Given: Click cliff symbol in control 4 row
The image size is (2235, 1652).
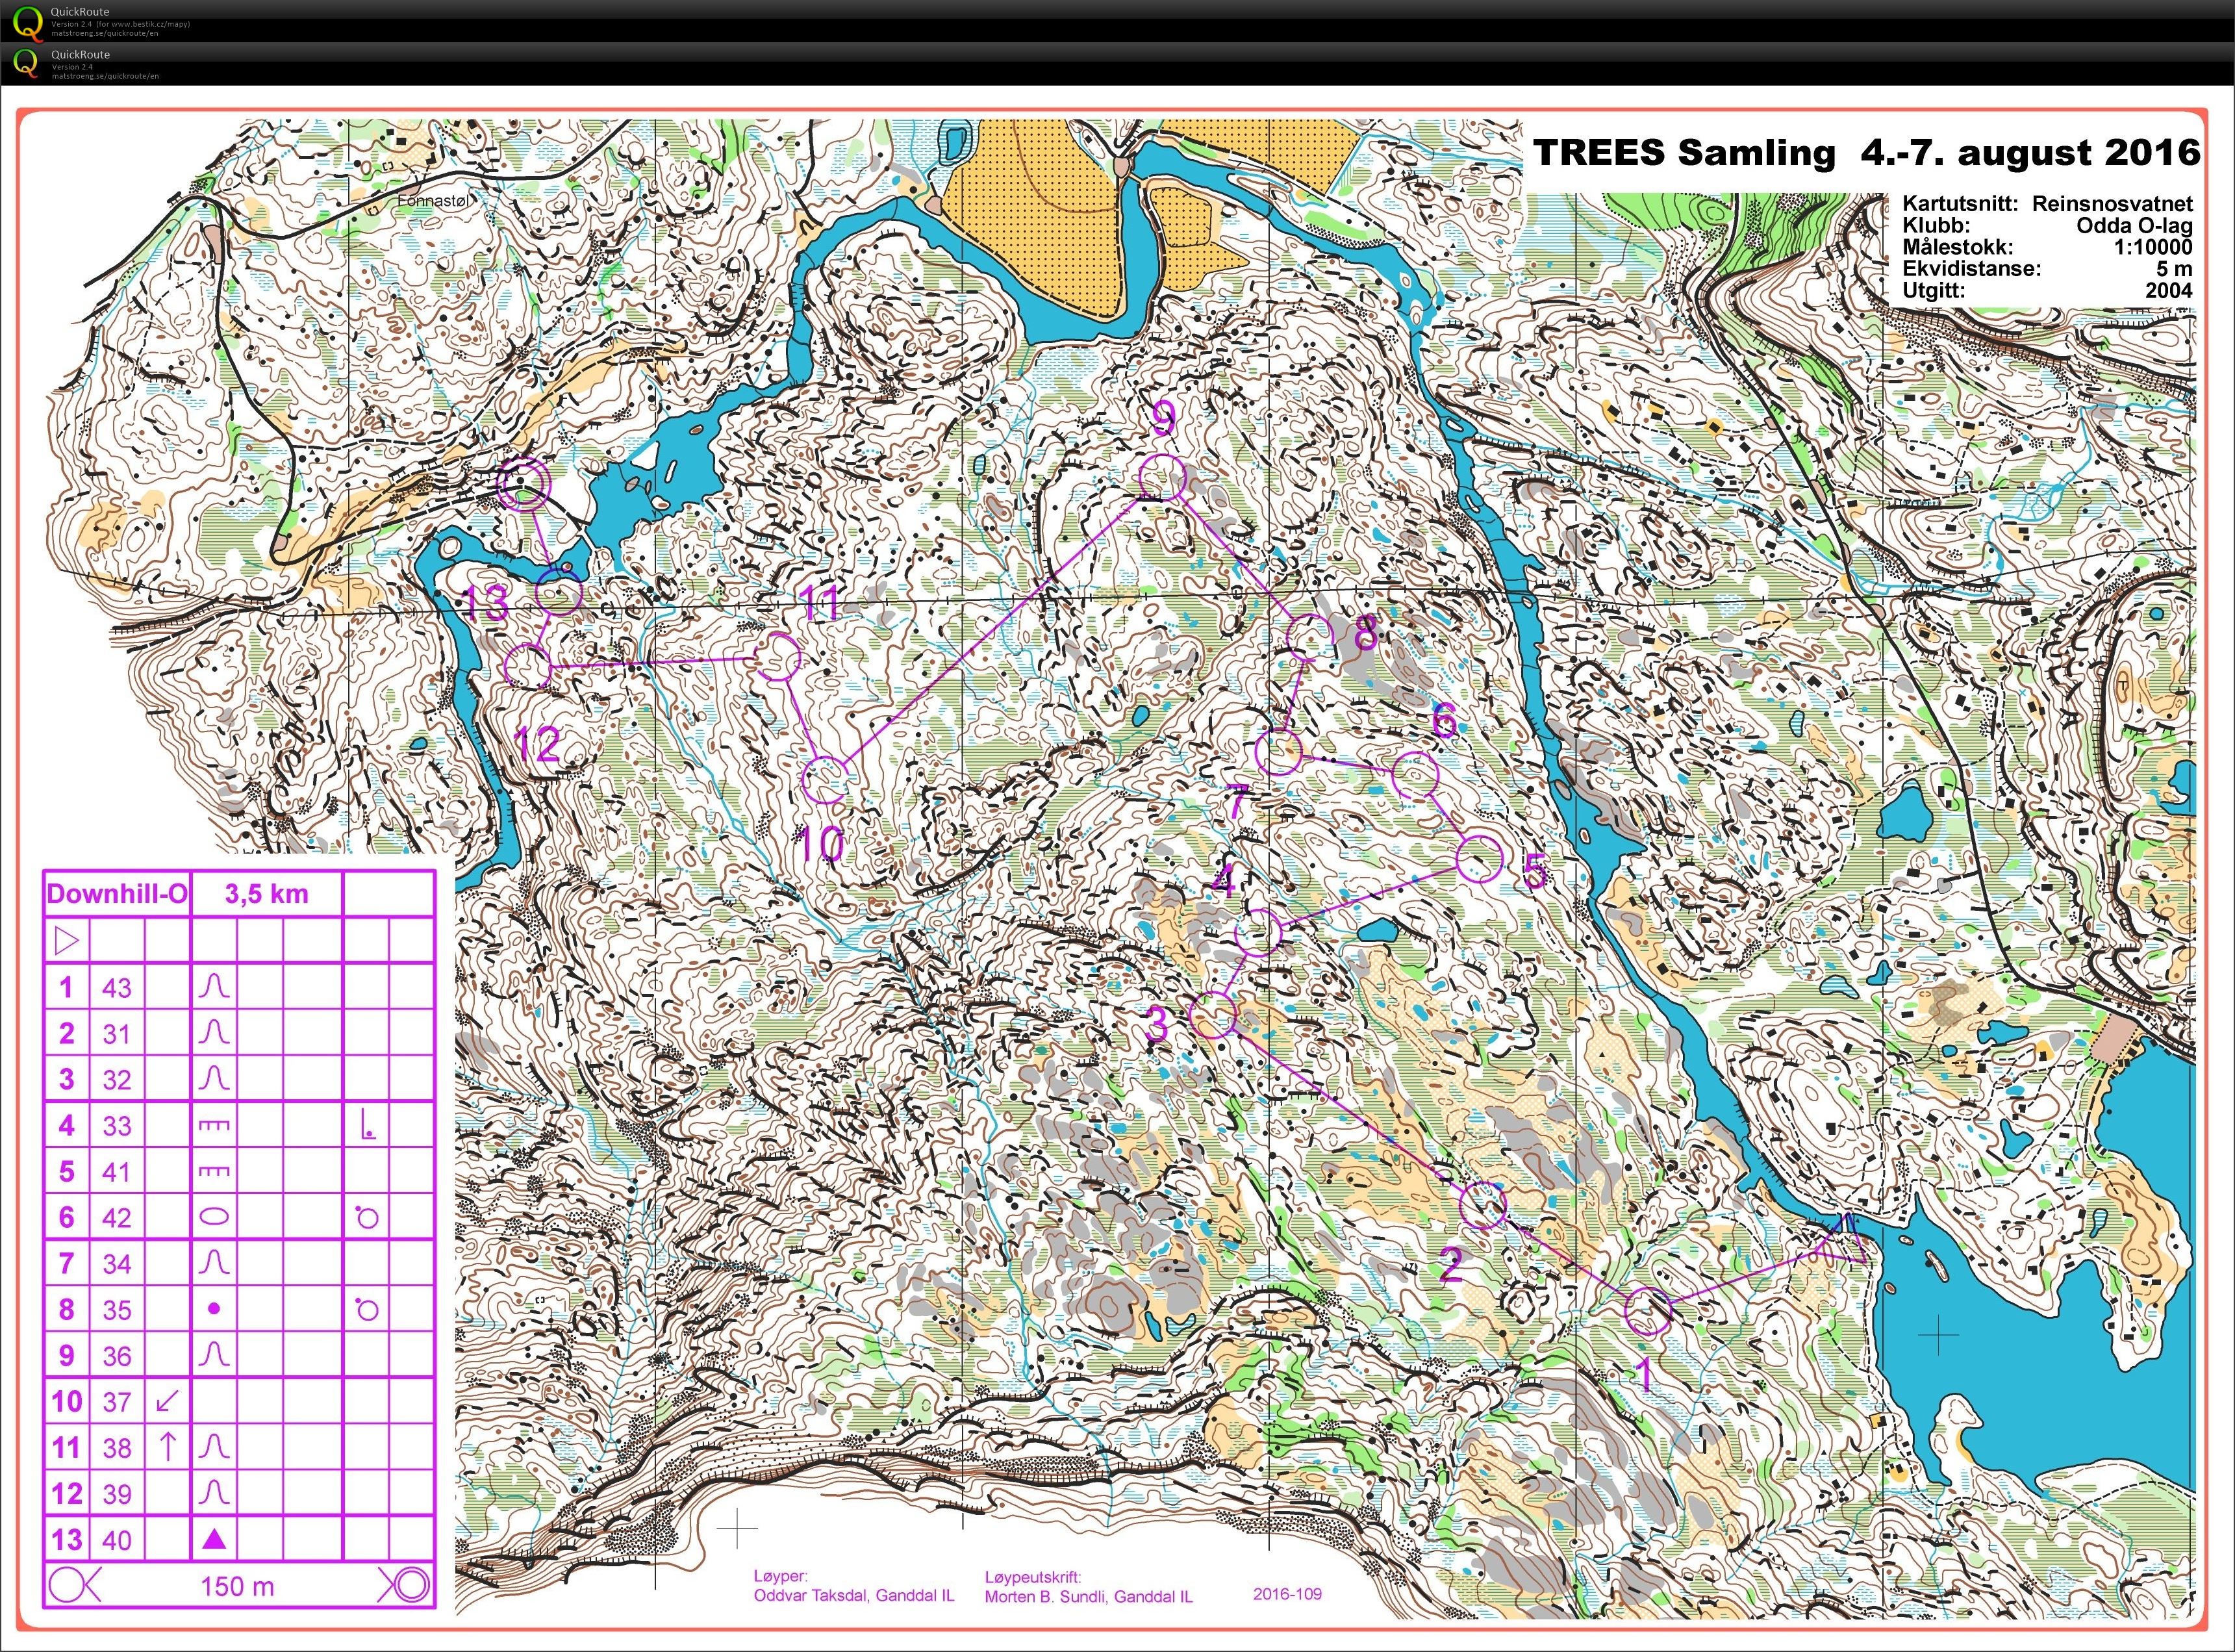Looking at the screenshot, I should click(x=214, y=1125).
